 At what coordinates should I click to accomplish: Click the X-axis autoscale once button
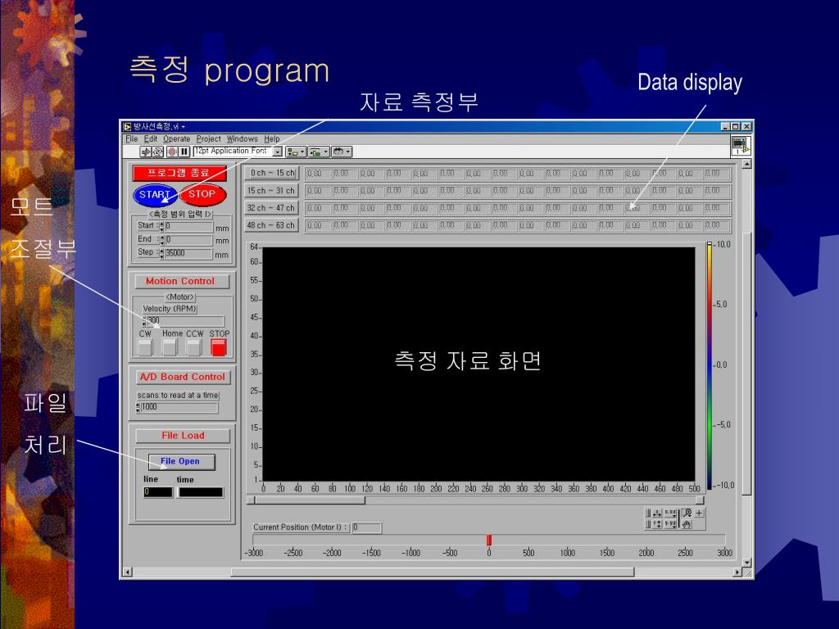pyautogui.click(x=658, y=513)
